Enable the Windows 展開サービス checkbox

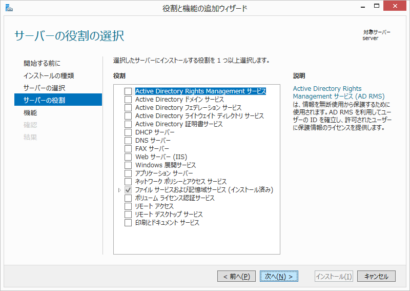pos(128,165)
